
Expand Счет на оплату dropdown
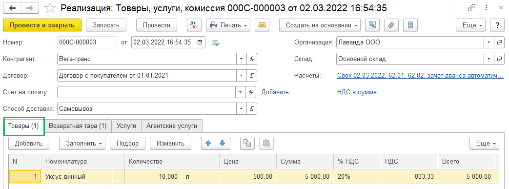(x=241, y=92)
